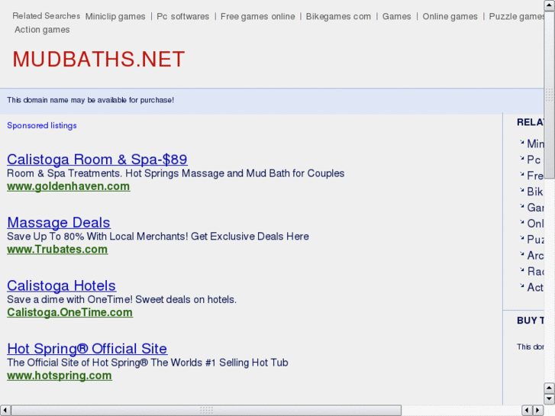Click the Save a dime with OneTime description
555x416 pixels.
click(121, 299)
